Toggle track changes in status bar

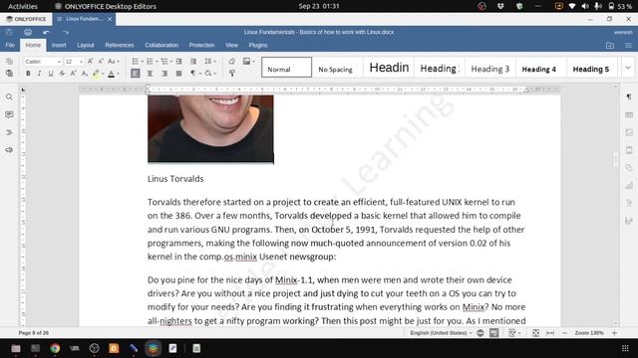tap(512, 333)
